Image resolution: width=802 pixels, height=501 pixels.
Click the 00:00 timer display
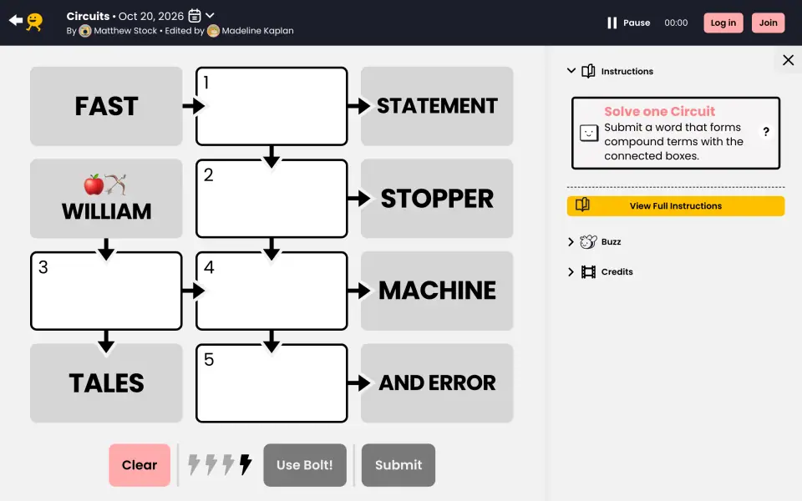pyautogui.click(x=676, y=23)
